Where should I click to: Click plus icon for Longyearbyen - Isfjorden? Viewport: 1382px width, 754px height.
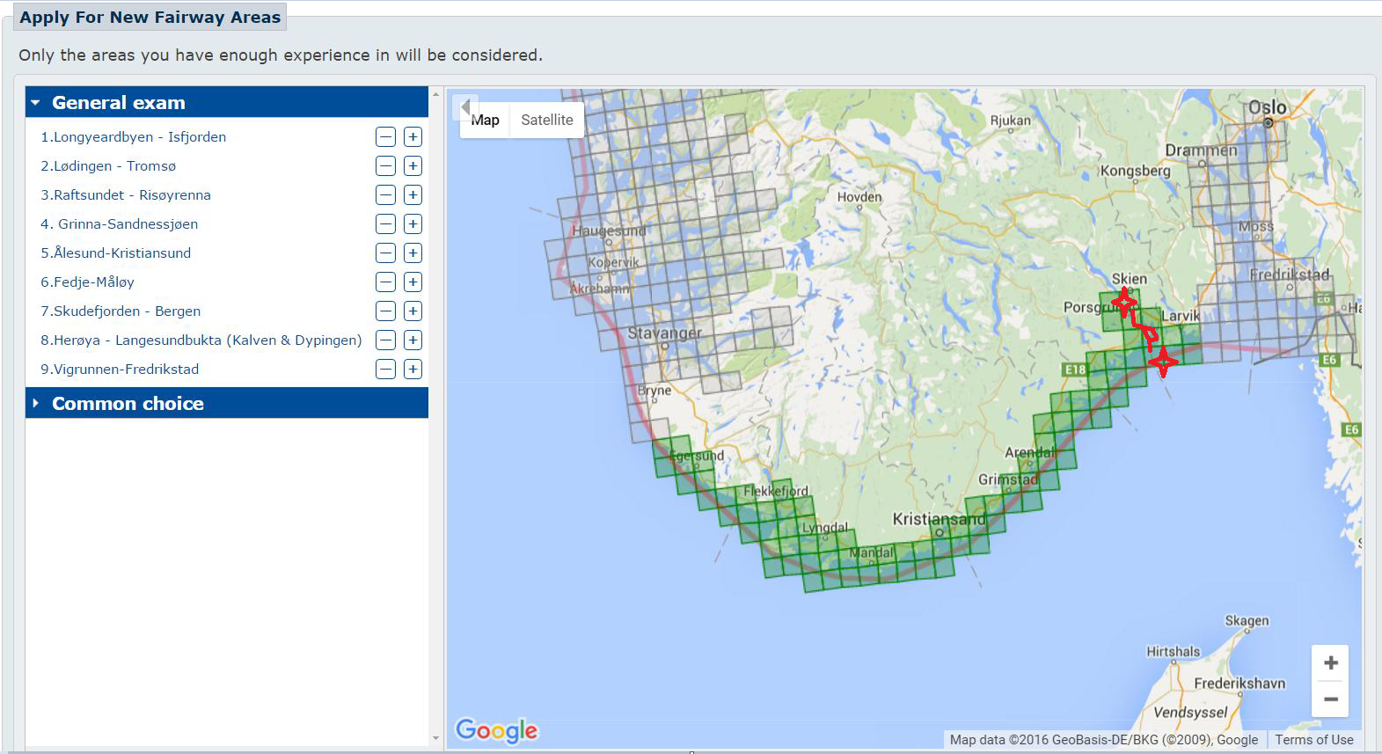click(413, 137)
